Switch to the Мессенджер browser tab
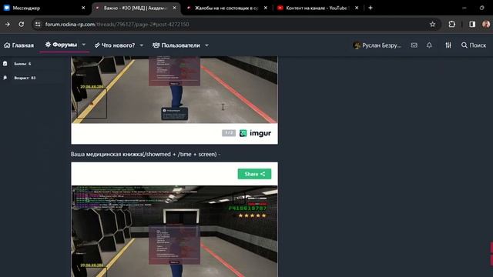The height and width of the screenshot is (277, 493). tap(44, 8)
